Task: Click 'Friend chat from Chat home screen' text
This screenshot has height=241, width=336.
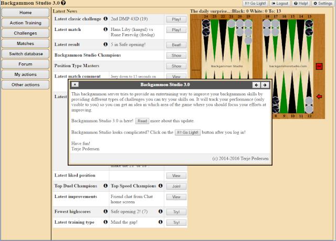Action: tap(132, 199)
